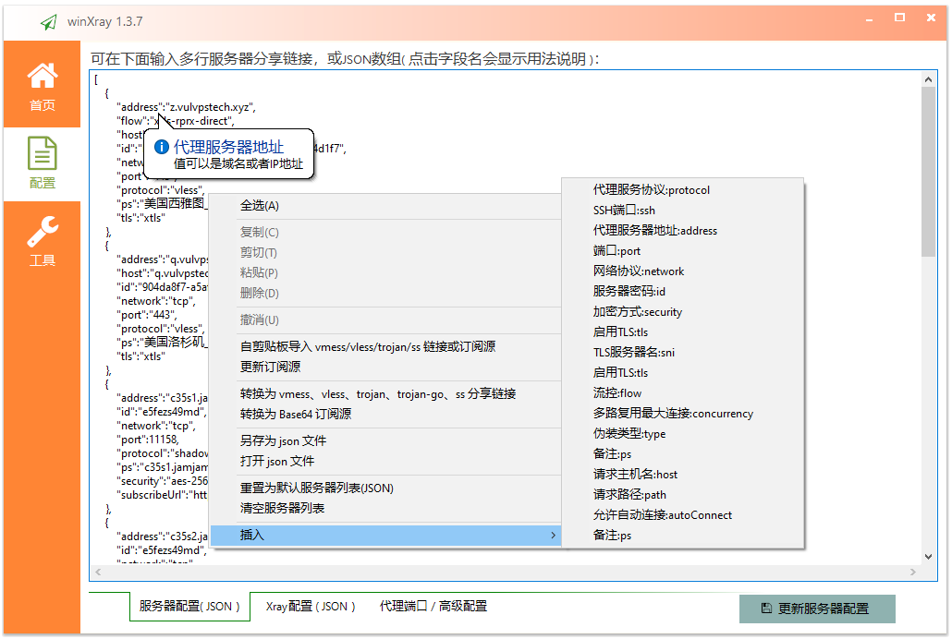Click the vertical scrollbar down arrow

coord(928,557)
